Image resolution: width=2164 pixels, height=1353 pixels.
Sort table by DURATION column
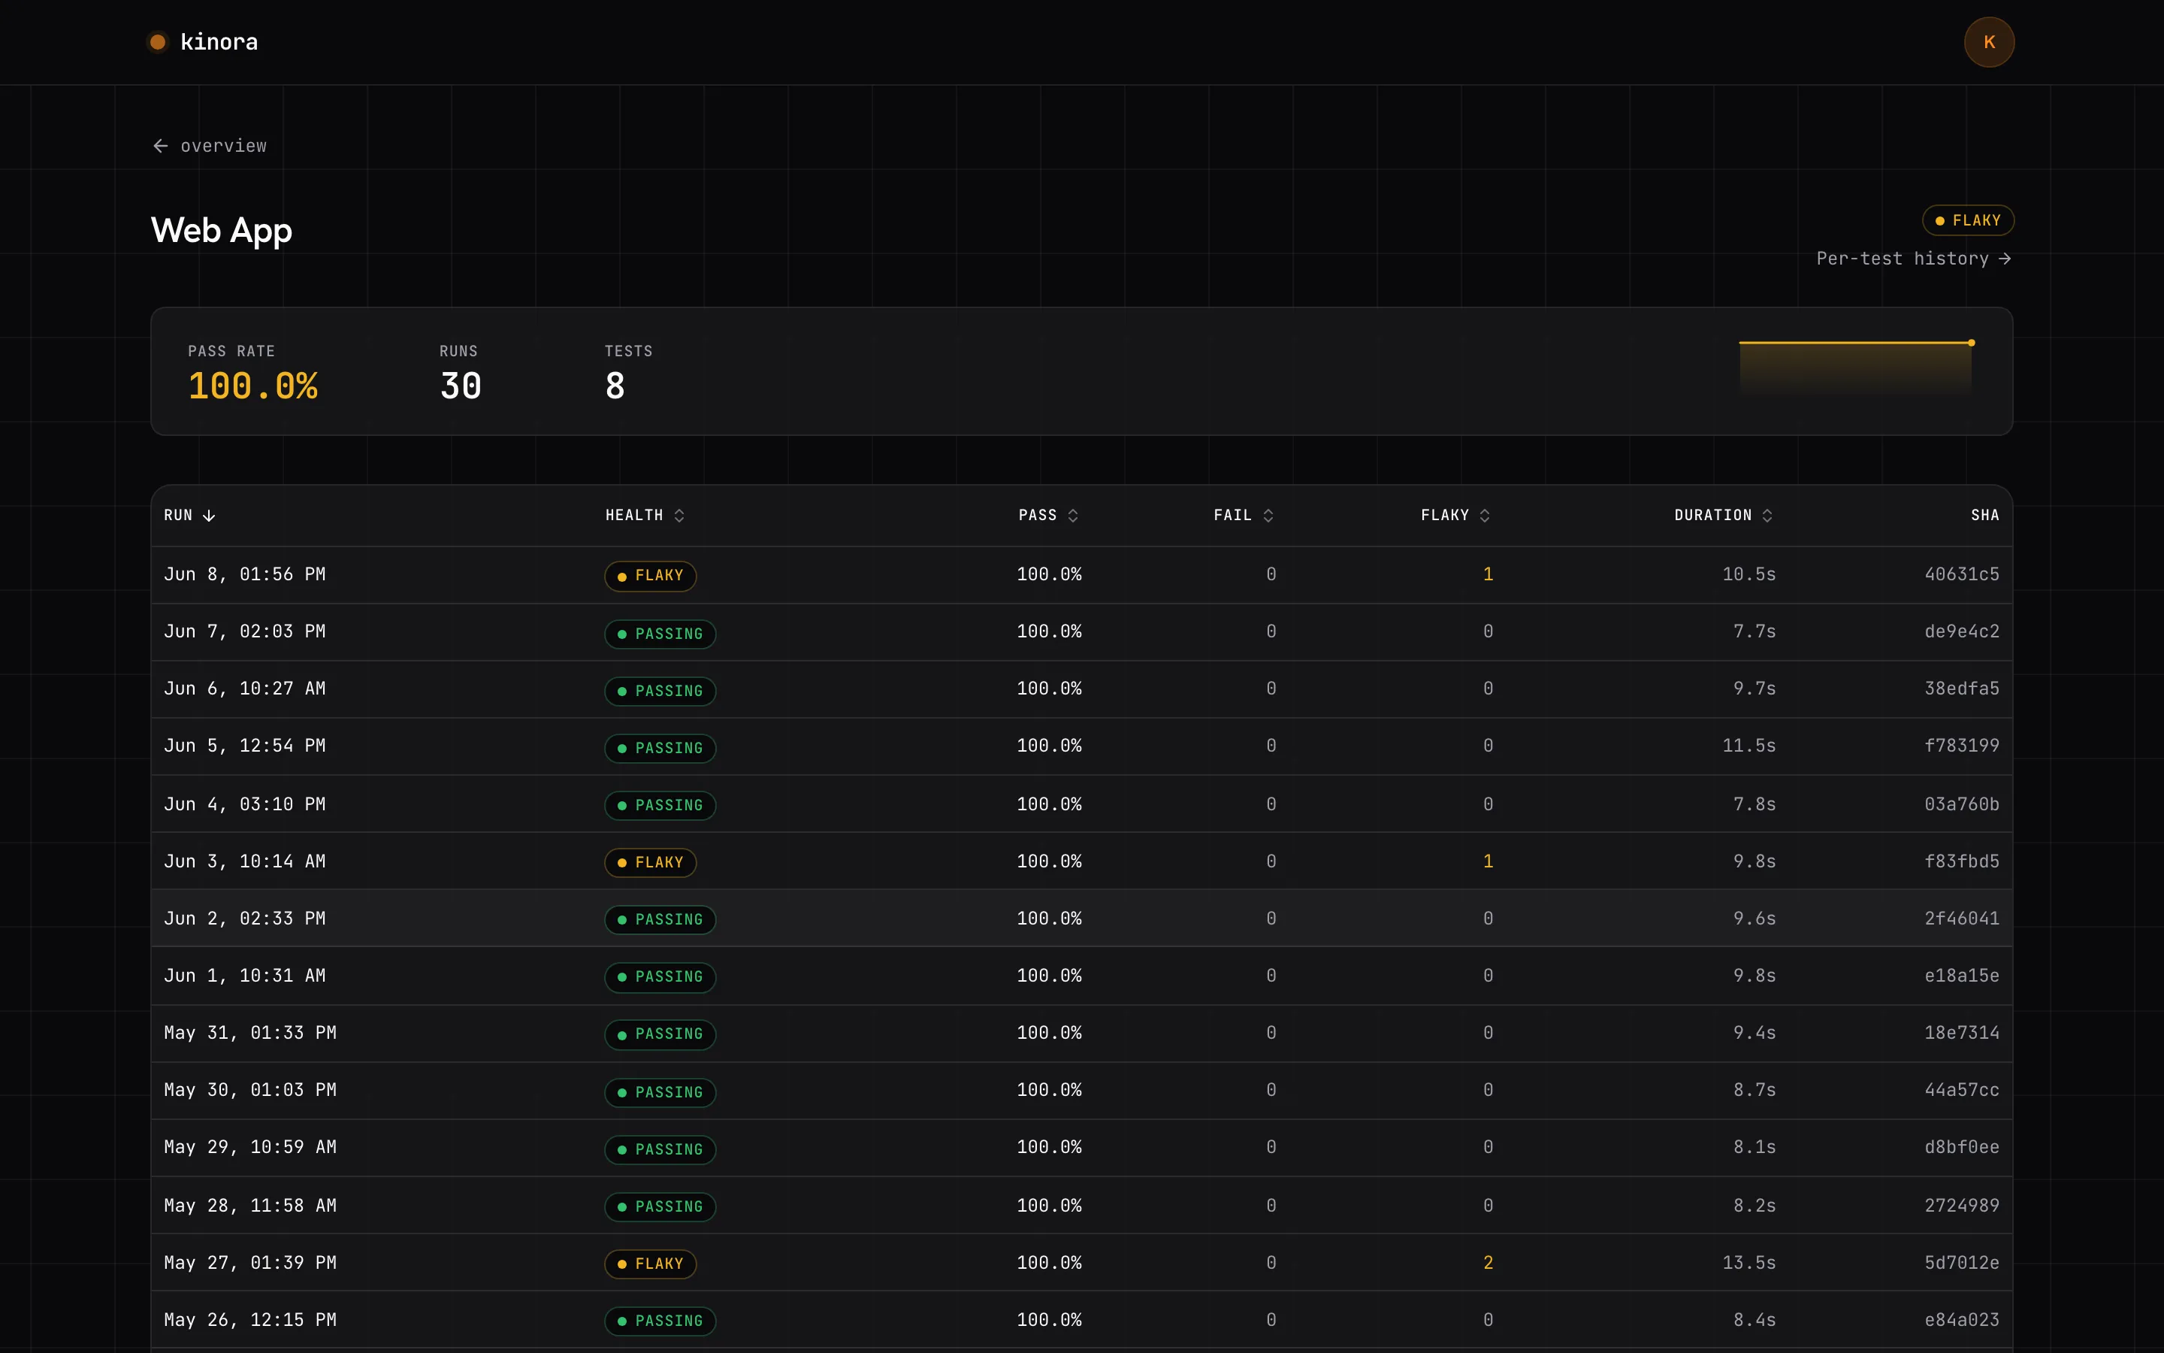1723,516
